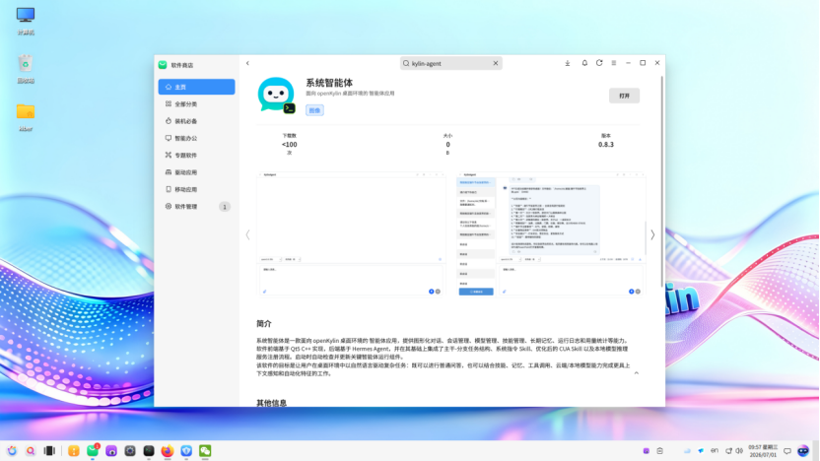Open 驱动应用 in the sidebar
This screenshot has height=461, width=820.
[x=197, y=172]
